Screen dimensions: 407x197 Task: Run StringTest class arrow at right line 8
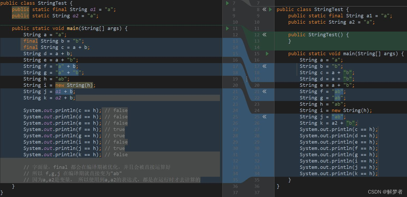point(271,9)
